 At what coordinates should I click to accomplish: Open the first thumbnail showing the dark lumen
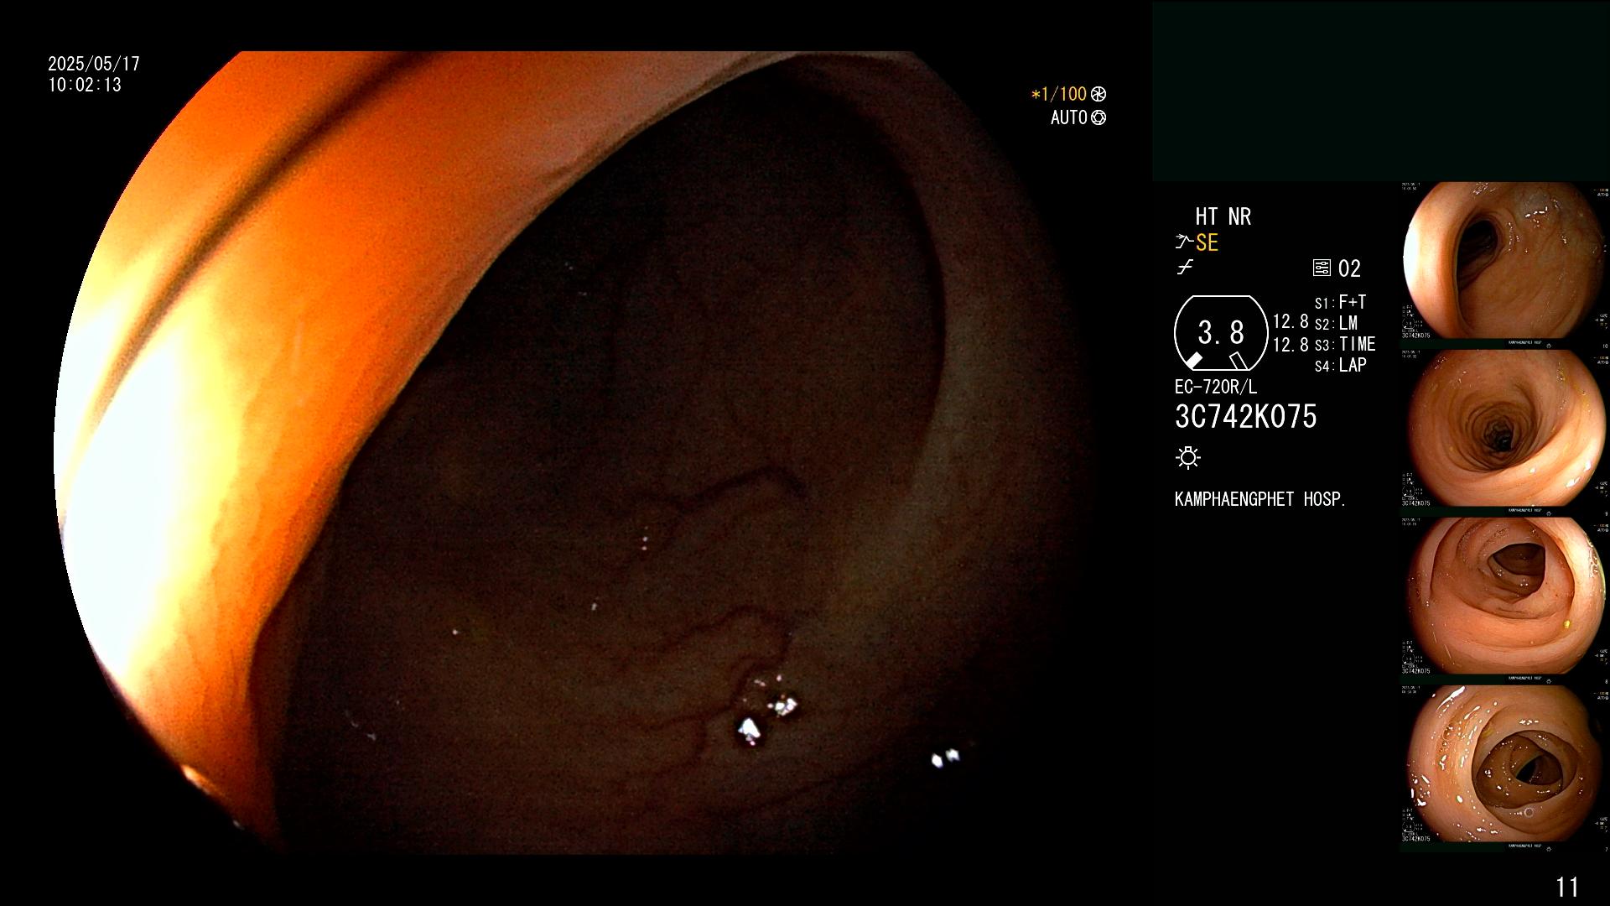(x=1504, y=261)
